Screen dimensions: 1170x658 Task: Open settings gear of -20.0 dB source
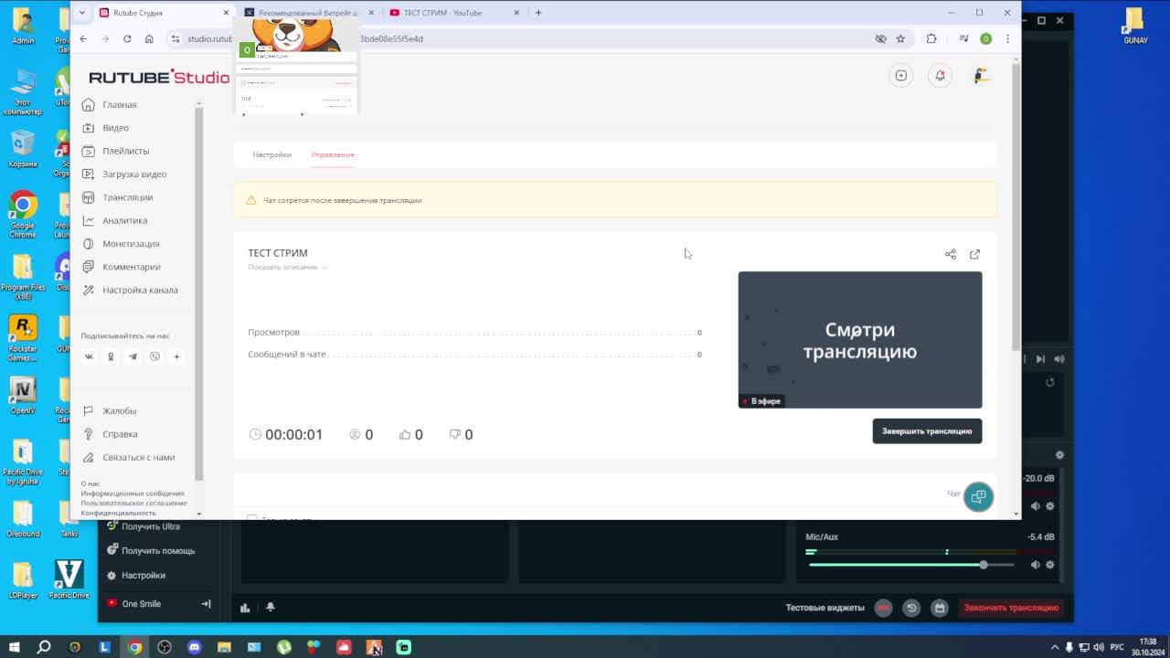(1050, 506)
